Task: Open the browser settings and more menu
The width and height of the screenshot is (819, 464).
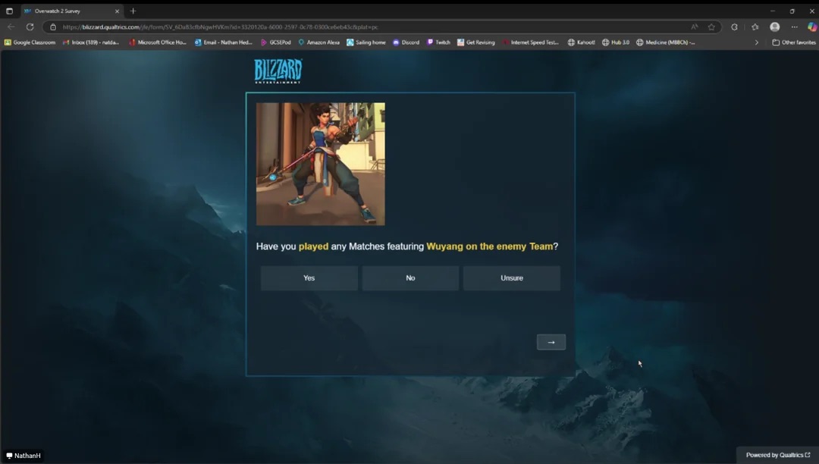Action: [795, 27]
